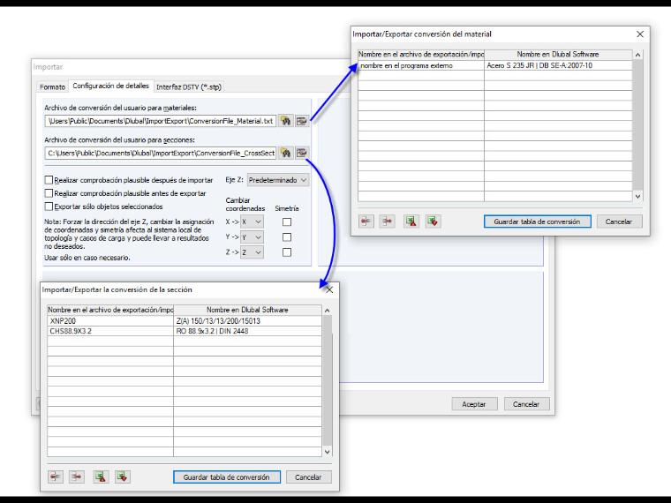Close the section conversion dialog

click(x=329, y=290)
